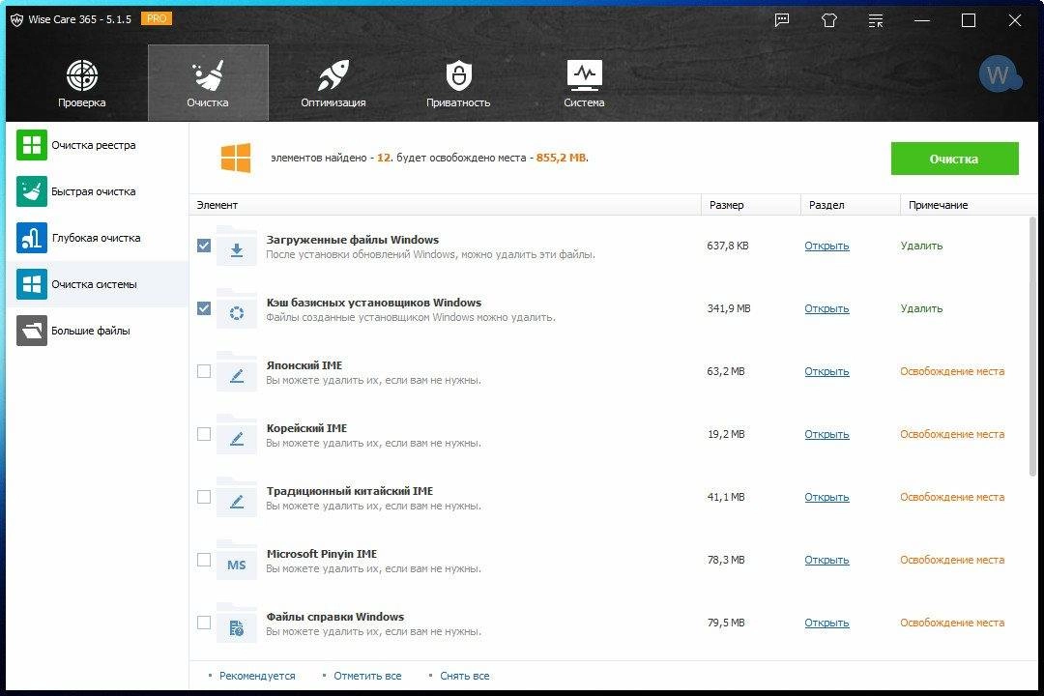Select Очистка реестра in sidebar
The image size is (1044, 696).
[98, 145]
